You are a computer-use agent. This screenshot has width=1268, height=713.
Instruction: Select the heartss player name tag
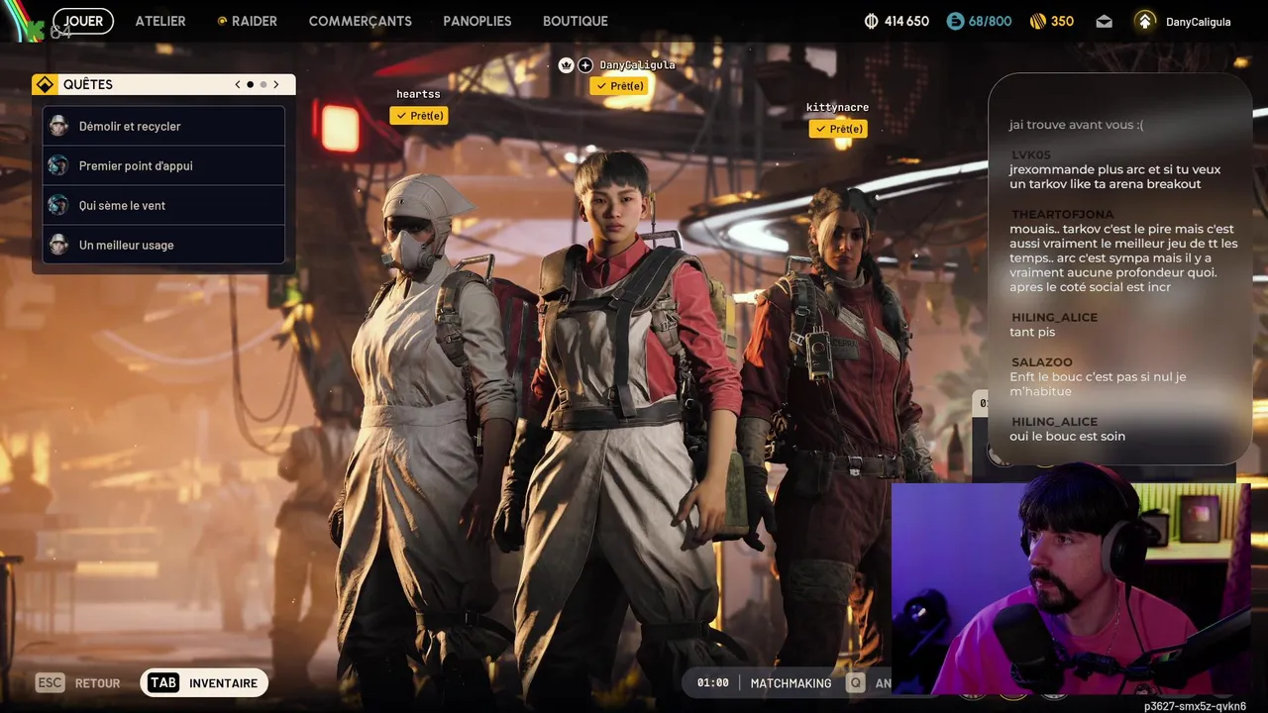[x=418, y=94]
